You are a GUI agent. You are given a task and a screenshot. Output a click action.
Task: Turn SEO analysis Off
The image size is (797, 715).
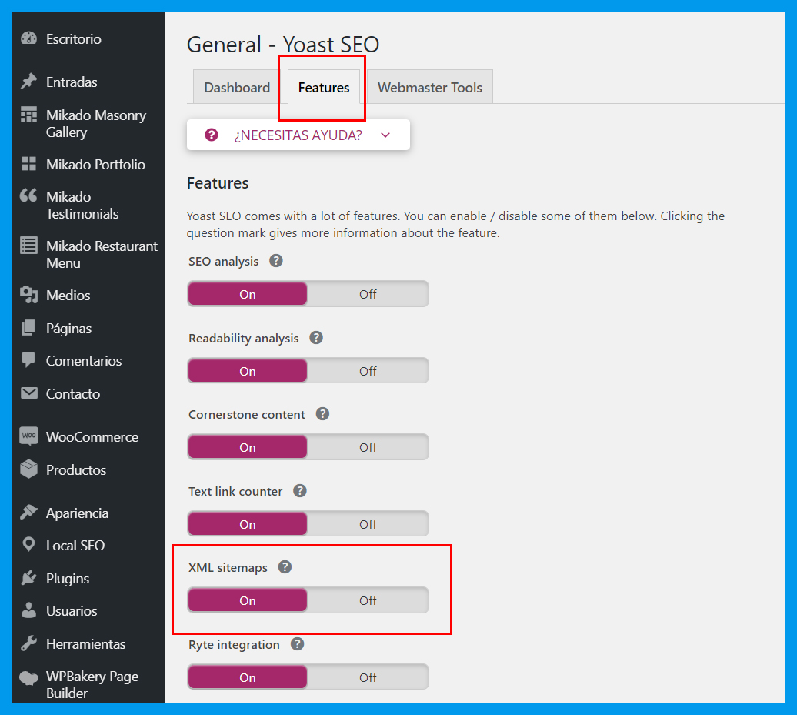click(368, 294)
